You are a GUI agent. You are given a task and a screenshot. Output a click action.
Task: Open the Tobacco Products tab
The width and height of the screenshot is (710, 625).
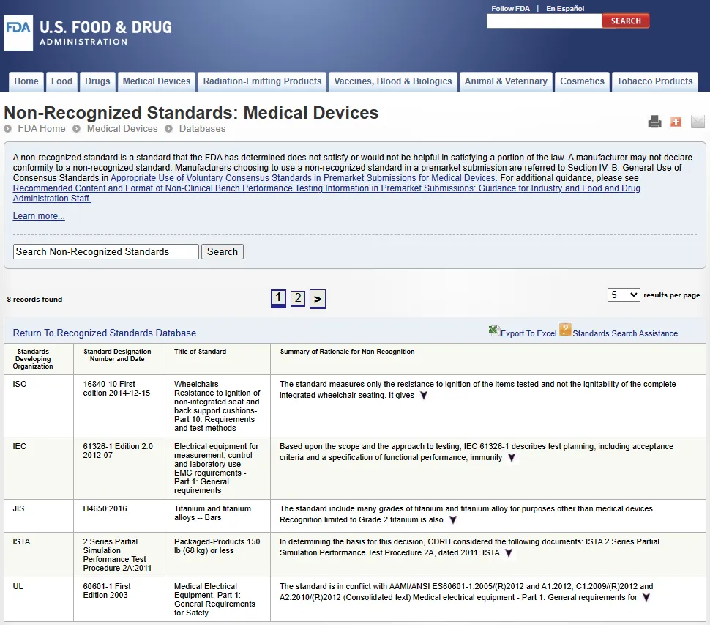pyautogui.click(x=655, y=81)
